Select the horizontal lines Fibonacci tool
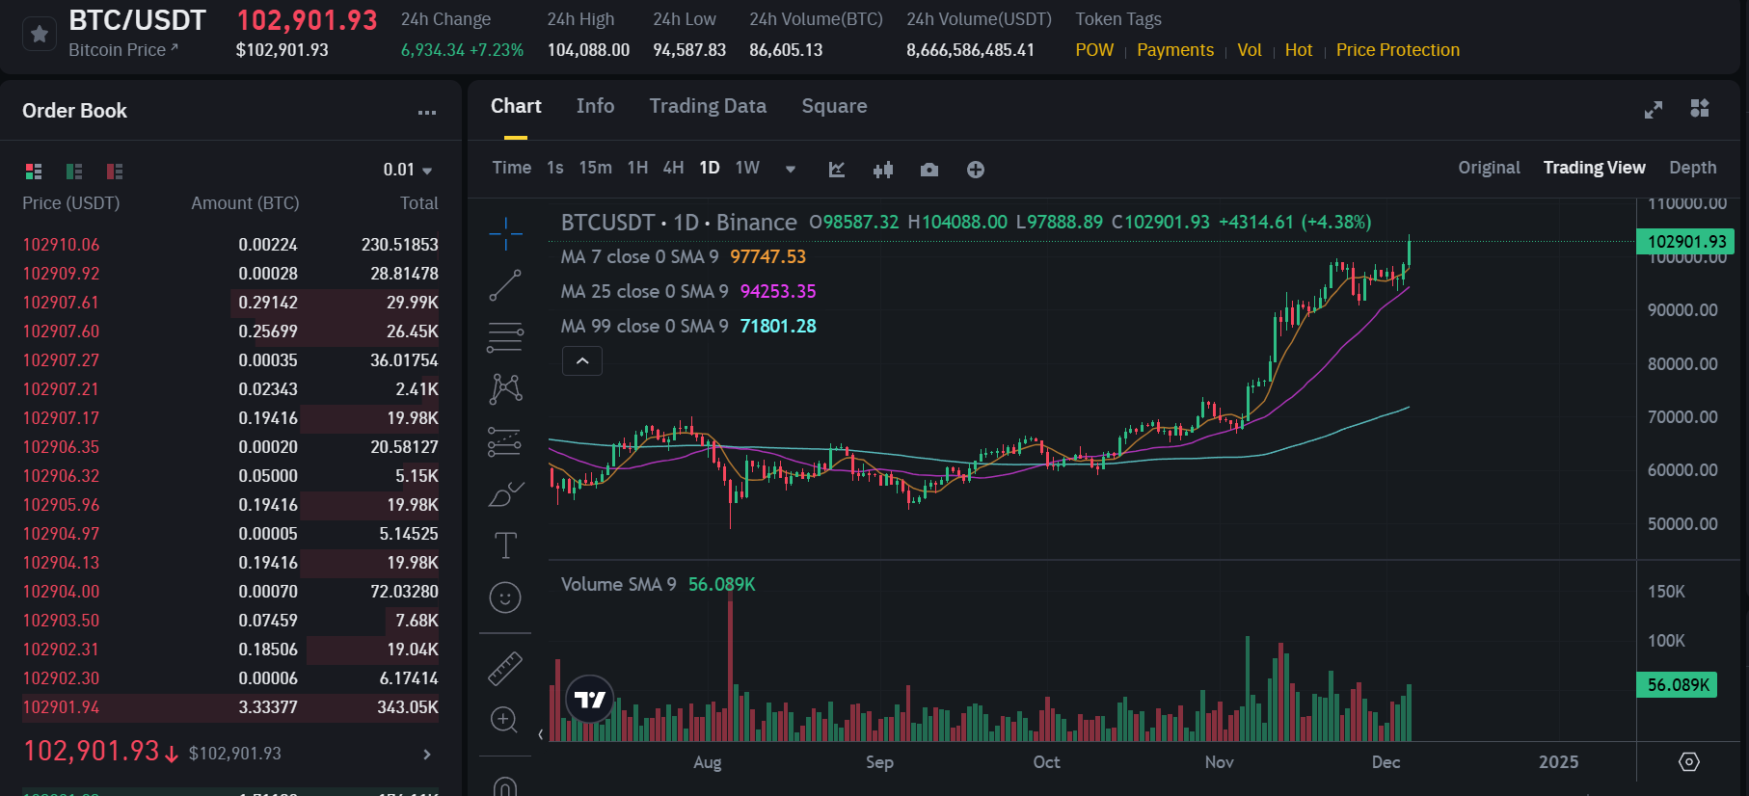 (505, 337)
